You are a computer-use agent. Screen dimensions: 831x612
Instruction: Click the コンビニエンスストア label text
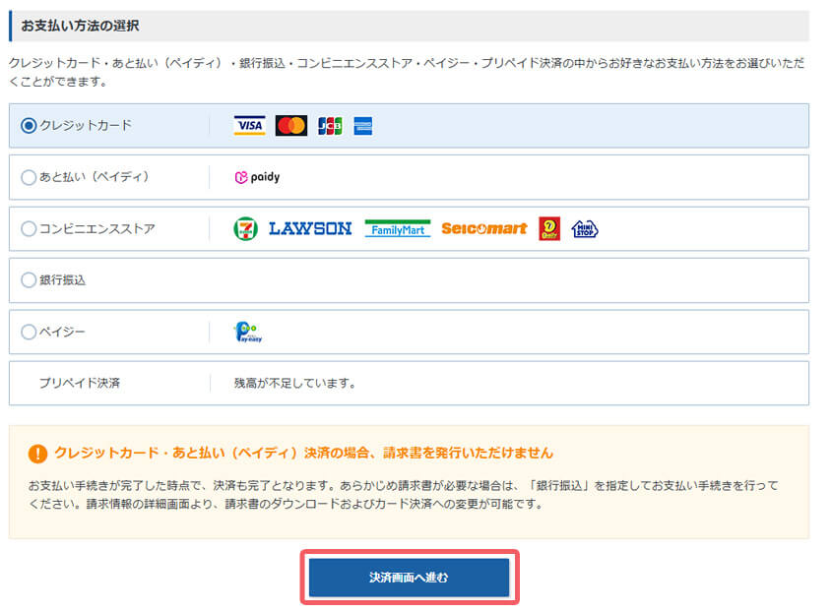click(x=97, y=228)
